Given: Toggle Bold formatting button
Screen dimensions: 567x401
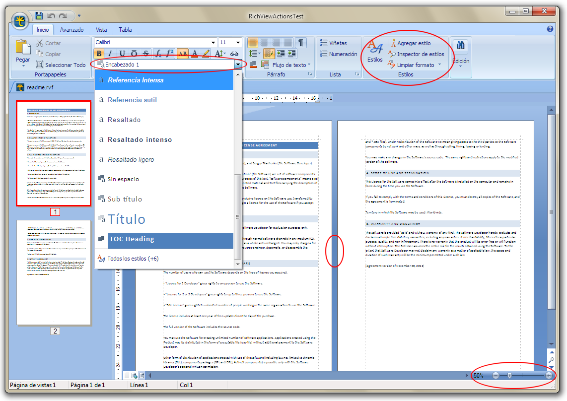Looking at the screenshot, I should (x=99, y=54).
